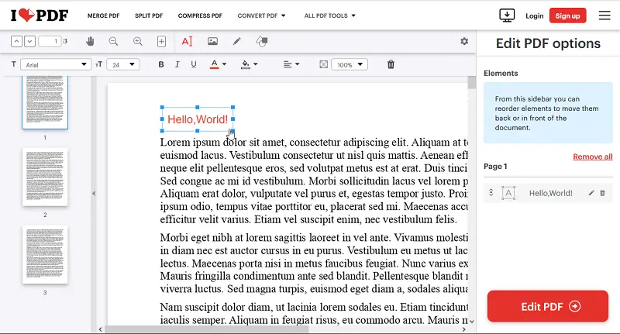Open the font size 24 dropdown

click(x=123, y=64)
